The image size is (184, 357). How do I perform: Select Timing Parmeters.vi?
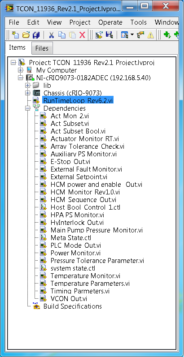pos(80,291)
